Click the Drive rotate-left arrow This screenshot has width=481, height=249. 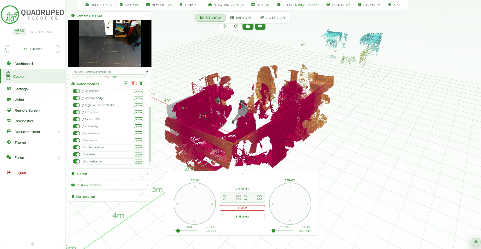point(178,204)
